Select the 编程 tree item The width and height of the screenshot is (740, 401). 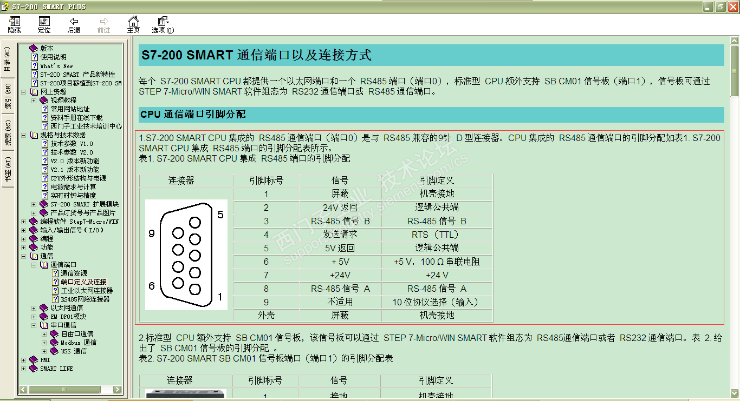coord(47,238)
